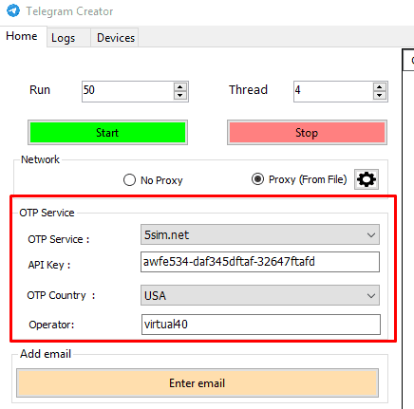Open the Devices tab

coord(115,38)
